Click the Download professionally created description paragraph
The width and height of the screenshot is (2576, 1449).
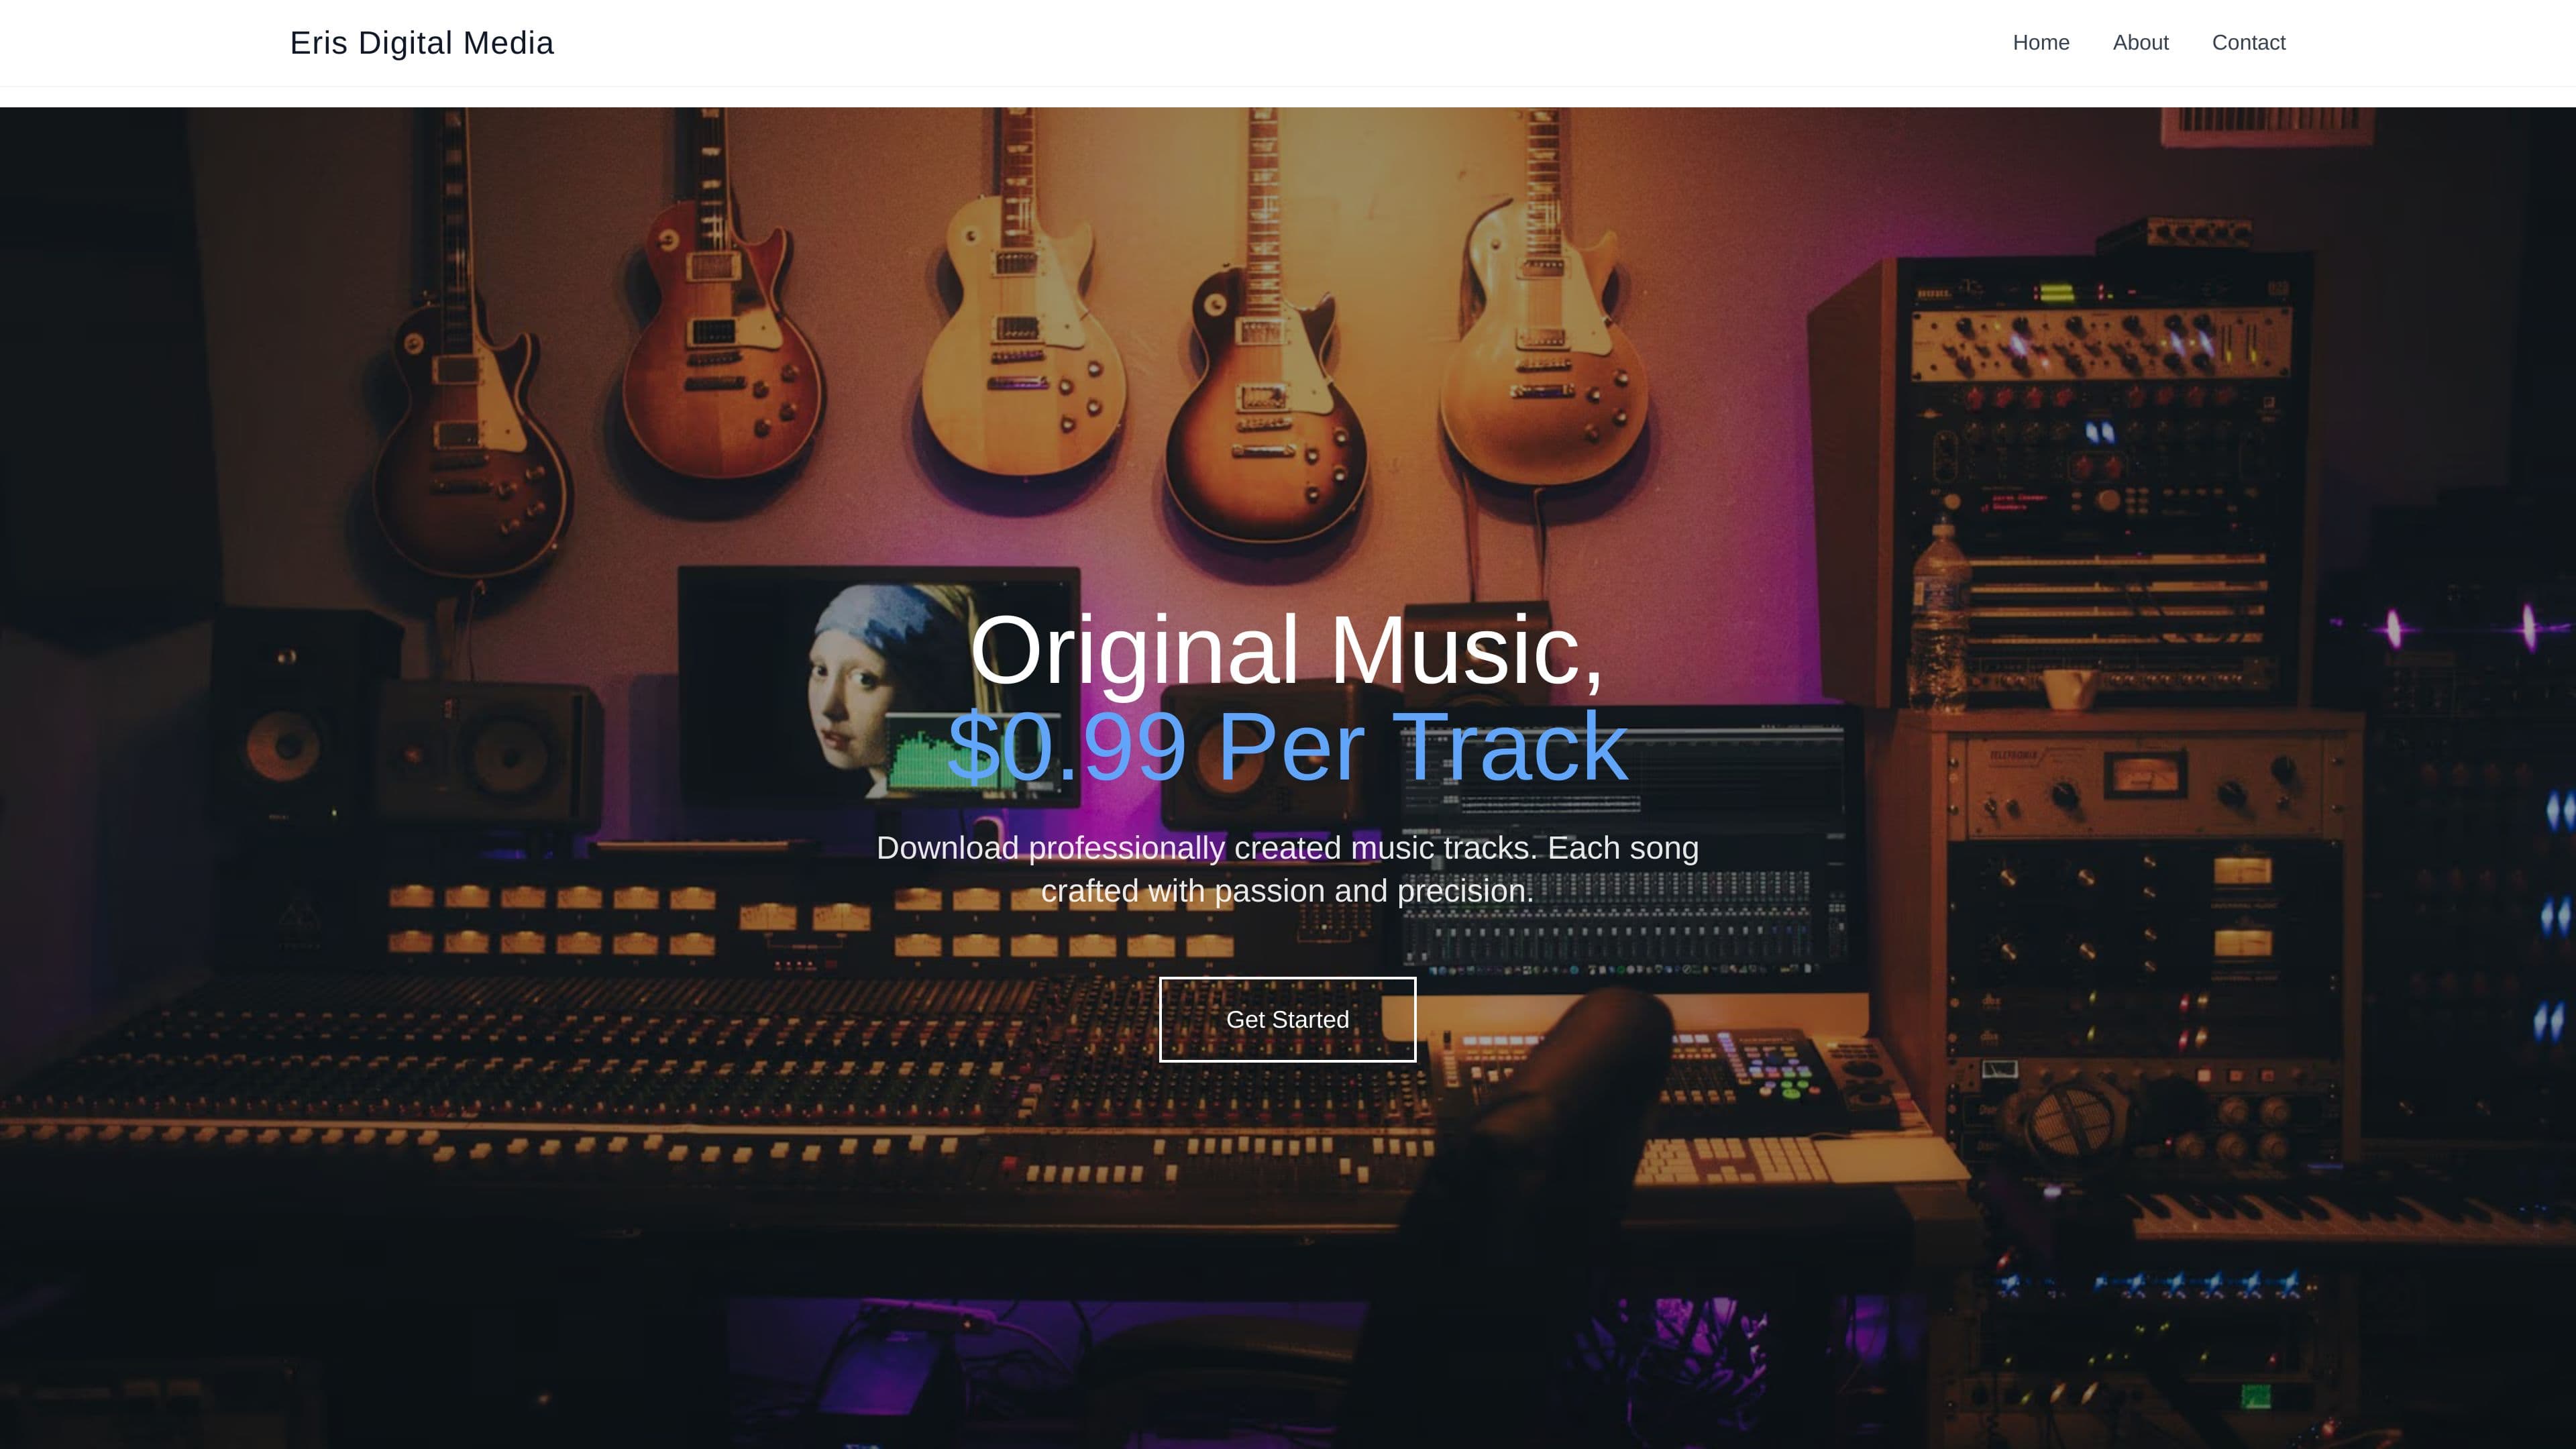1286,869
